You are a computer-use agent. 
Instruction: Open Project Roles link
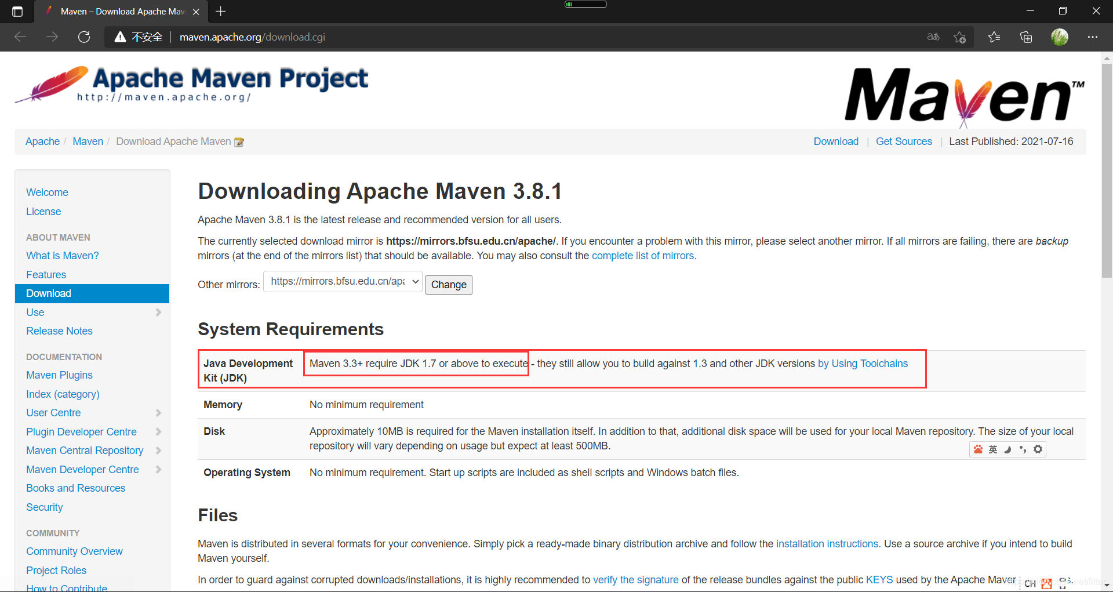click(x=56, y=571)
